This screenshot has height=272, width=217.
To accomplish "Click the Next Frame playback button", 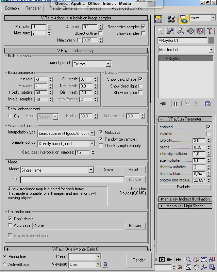I will pos(169,259).
